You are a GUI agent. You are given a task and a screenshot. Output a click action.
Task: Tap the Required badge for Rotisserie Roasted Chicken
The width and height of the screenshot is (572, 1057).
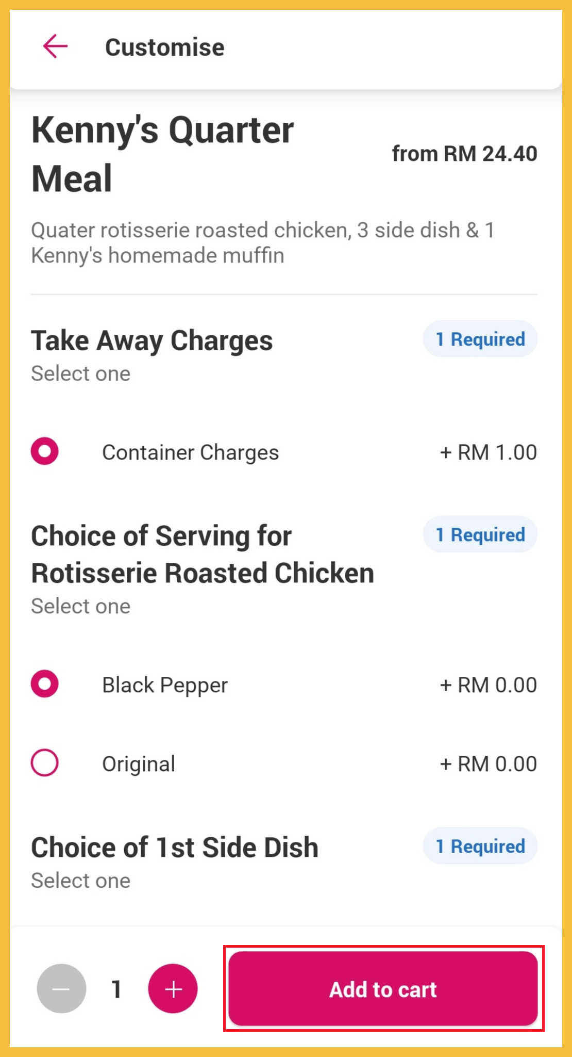tap(480, 534)
